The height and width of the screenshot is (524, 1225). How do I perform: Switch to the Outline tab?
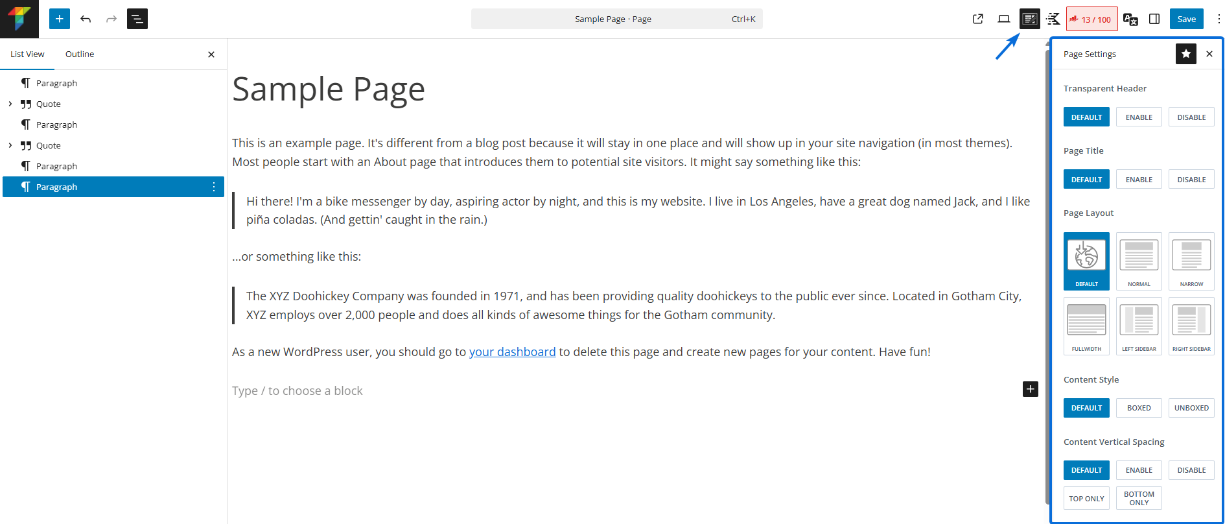click(x=80, y=54)
